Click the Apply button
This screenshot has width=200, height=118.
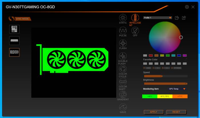pyautogui.click(x=153, y=112)
